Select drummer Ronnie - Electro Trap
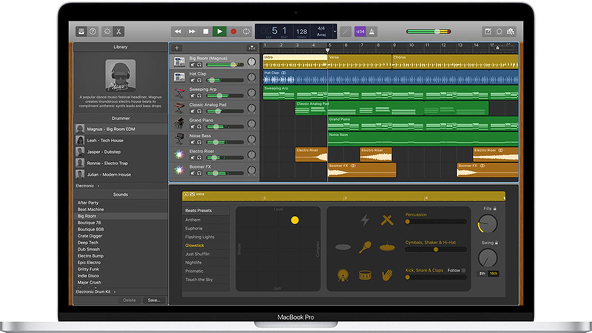 [x=121, y=163]
